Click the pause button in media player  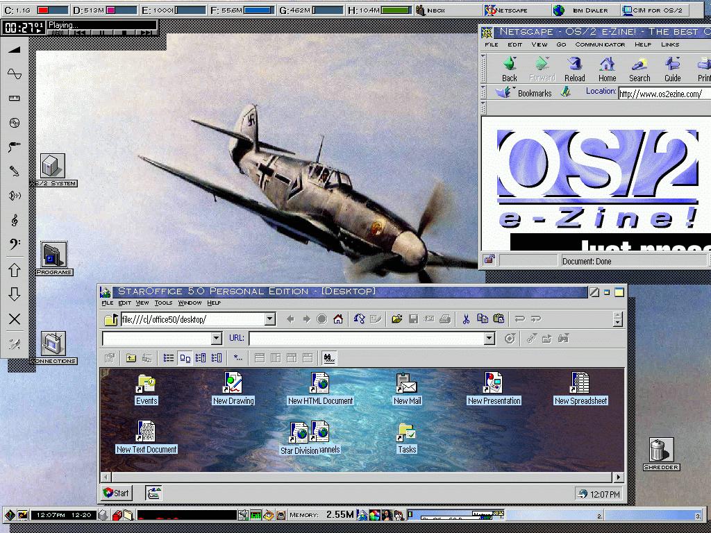(103, 33)
